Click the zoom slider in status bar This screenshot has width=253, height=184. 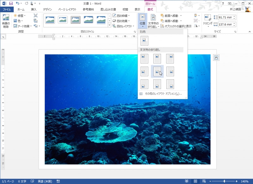click(224, 181)
